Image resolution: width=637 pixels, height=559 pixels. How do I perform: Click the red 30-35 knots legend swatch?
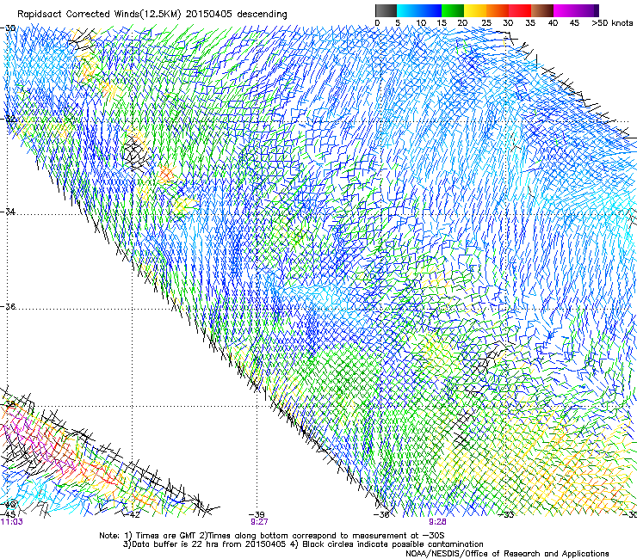pos(520,10)
